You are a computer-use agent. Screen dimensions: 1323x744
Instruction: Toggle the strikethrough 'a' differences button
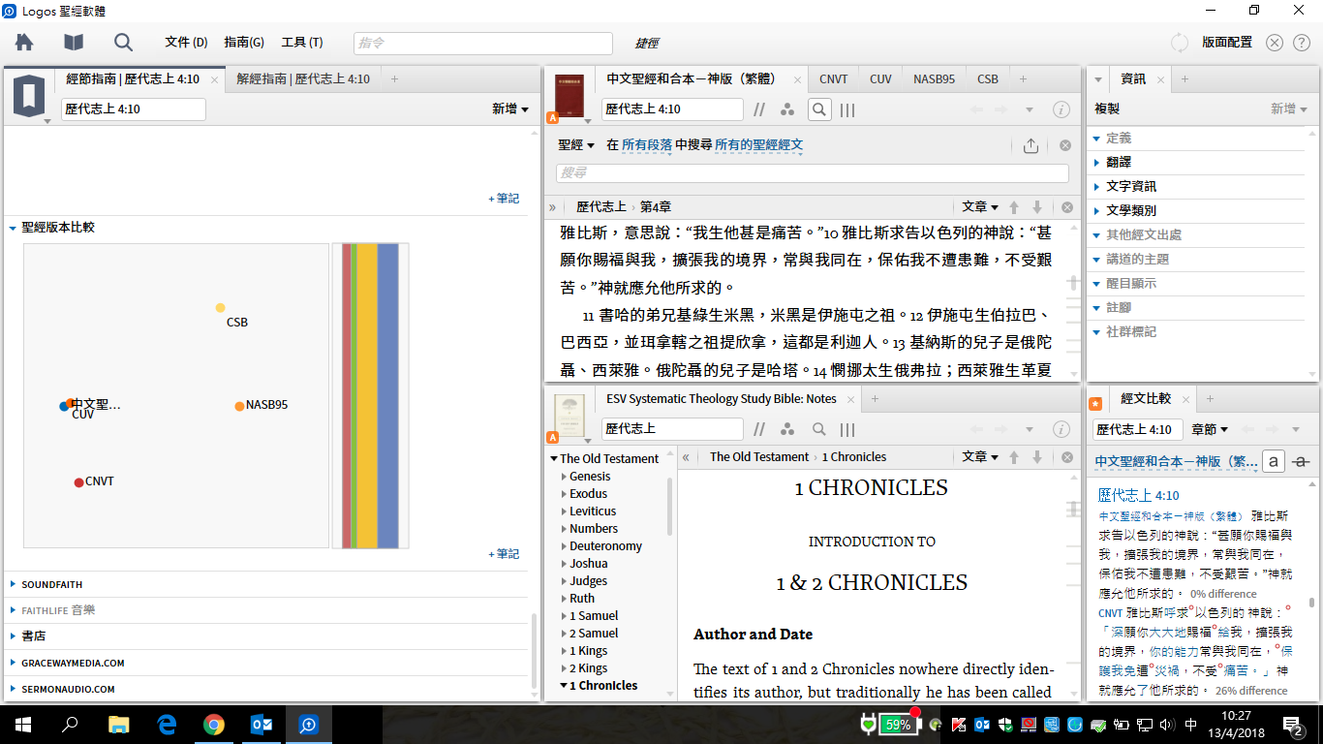pos(1302,462)
